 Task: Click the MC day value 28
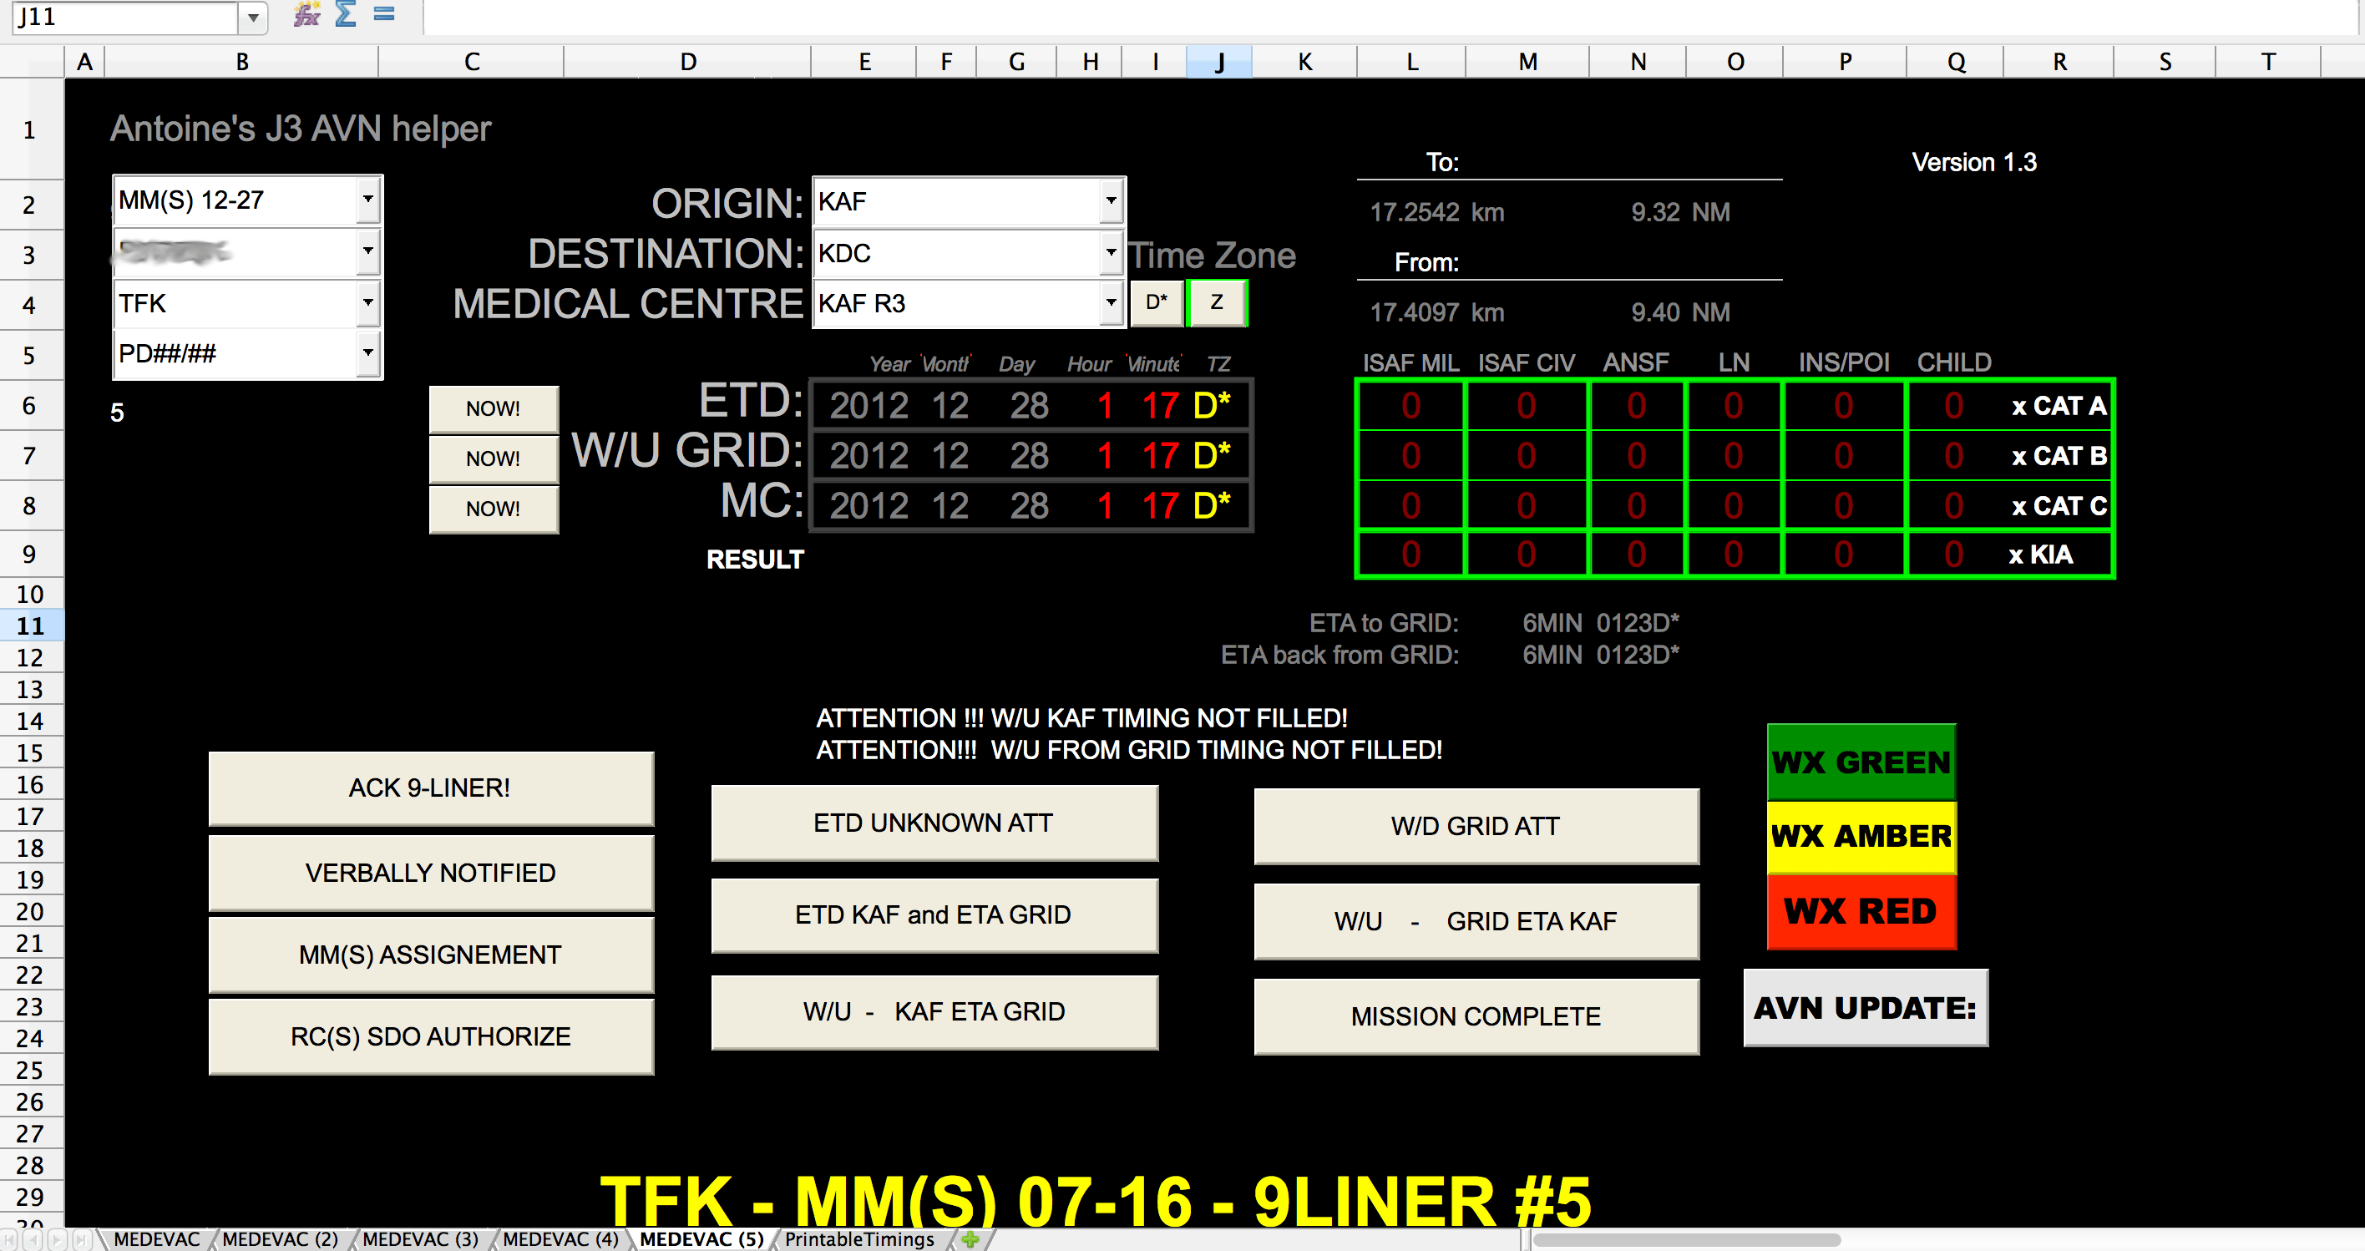point(1029,506)
